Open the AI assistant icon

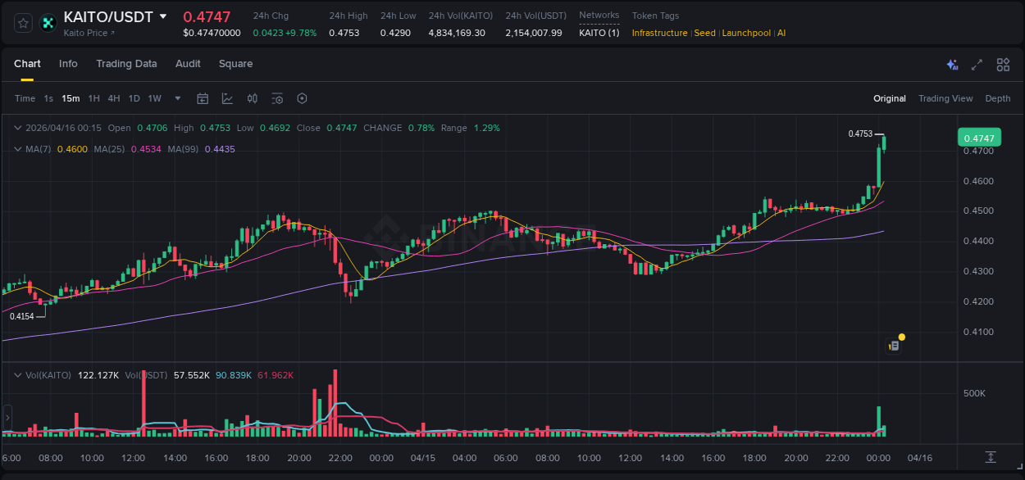tap(952, 64)
